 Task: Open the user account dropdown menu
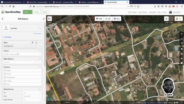[176, 12]
